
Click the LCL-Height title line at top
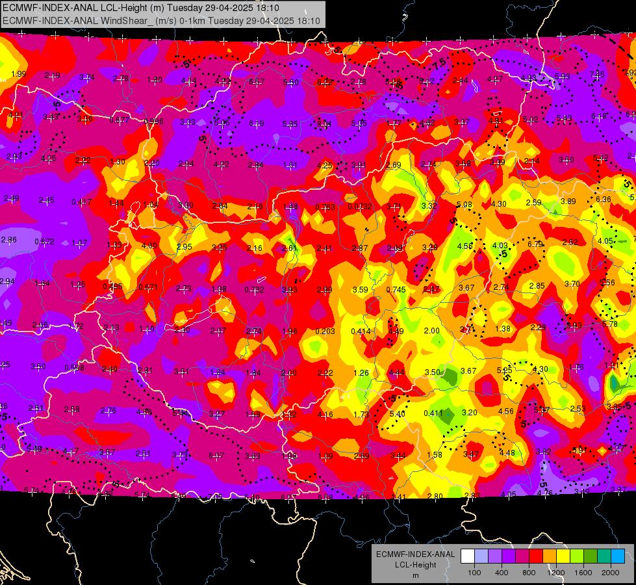point(141,8)
